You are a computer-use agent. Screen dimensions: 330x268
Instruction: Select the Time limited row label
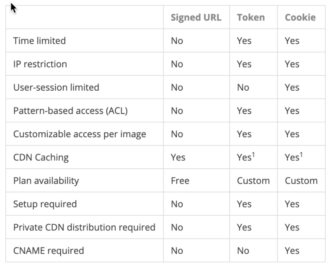(x=40, y=41)
